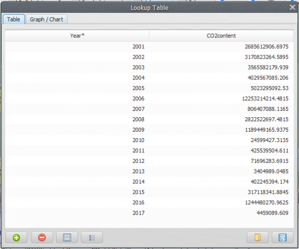Open file using the folder icon

(x=257, y=238)
